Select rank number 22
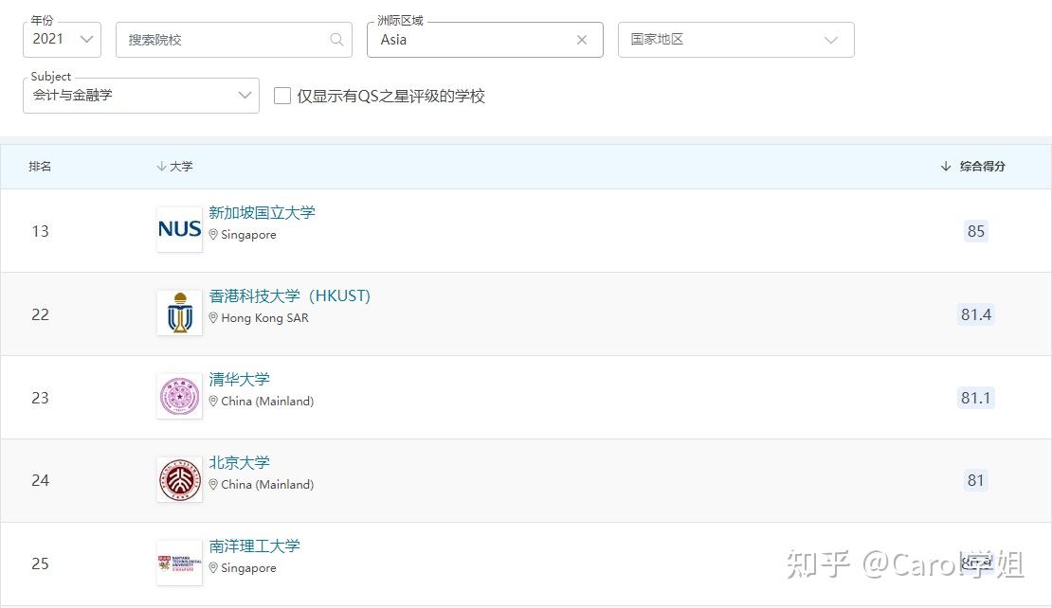The width and height of the screenshot is (1052, 608). [40, 314]
